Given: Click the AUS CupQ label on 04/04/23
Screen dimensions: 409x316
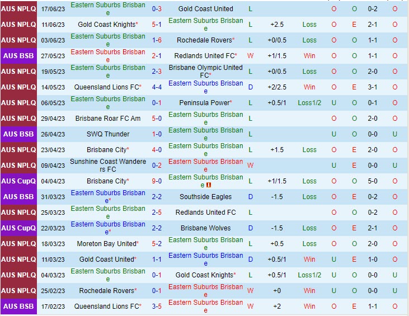Looking at the screenshot, I should point(18,181).
